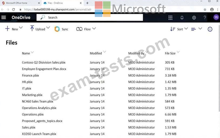Click January 14 in Sales.pbix row
Image resolution: width=220 pixels, height=138 pixels.
click(x=97, y=127)
